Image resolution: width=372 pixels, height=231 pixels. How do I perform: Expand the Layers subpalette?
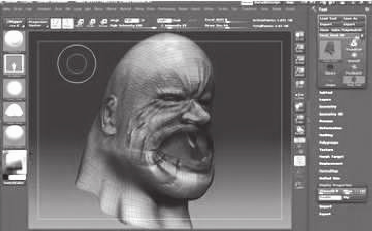pos(325,100)
